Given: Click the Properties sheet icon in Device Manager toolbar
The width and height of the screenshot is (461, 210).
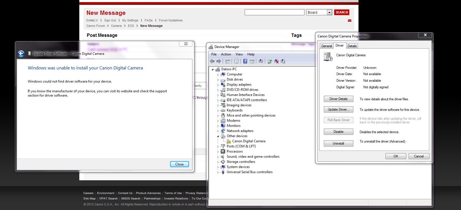Looking at the screenshot, I should point(236,61).
